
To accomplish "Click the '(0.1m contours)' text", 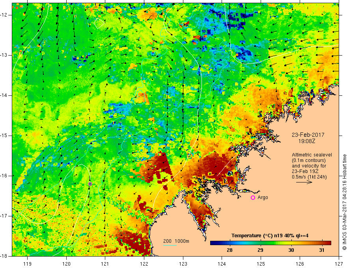I will pos(309,160).
